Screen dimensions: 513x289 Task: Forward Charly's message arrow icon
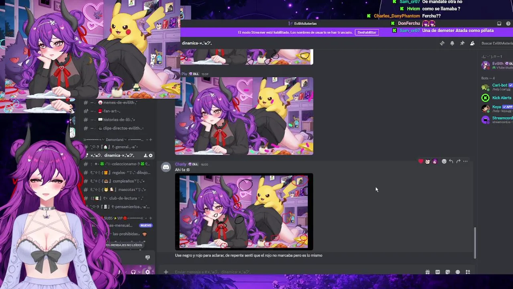pos(458,161)
